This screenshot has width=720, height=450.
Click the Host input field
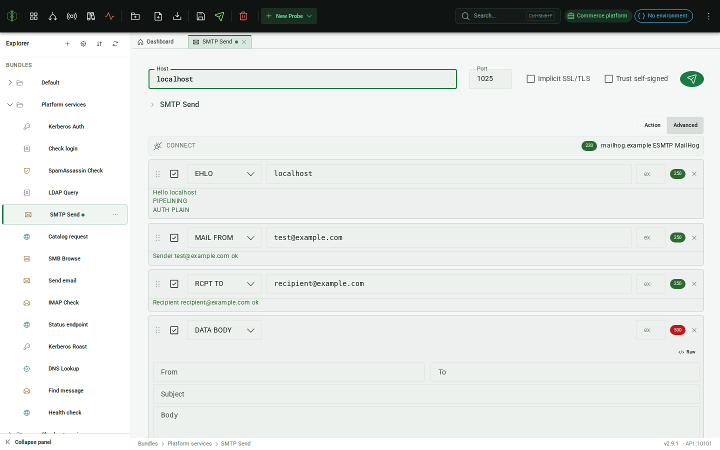pos(302,79)
